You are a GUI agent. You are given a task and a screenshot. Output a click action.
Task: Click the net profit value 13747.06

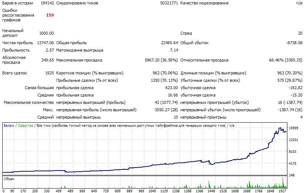pyautogui.click(x=45, y=43)
